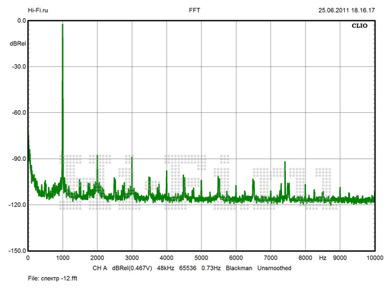Select the FFT title at the top
Screen dimensions: 389x292
pos(194,10)
